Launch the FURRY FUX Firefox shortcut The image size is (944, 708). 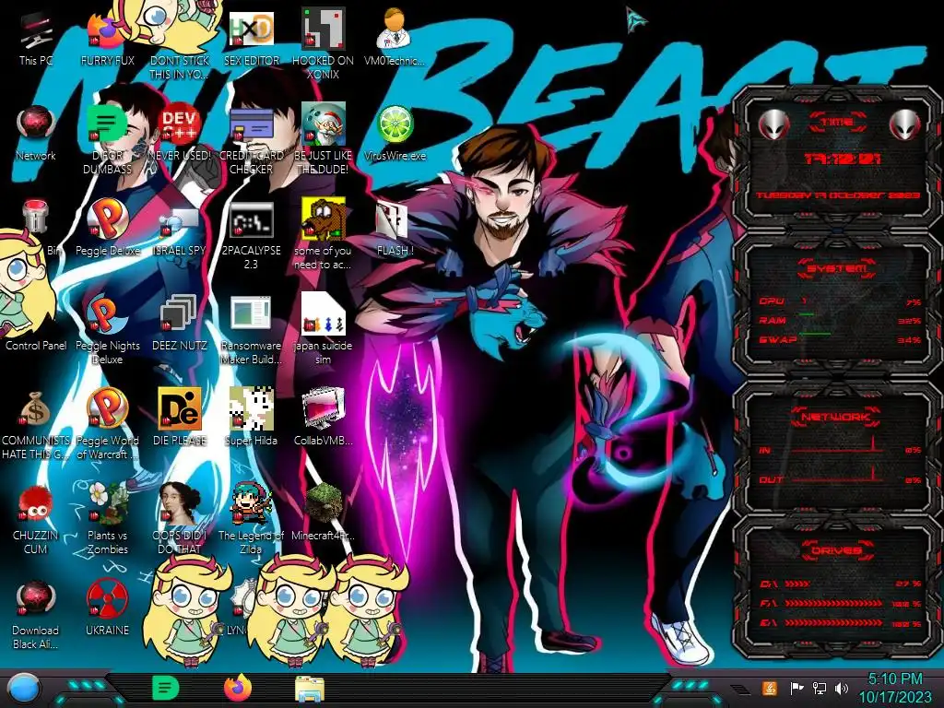[107, 39]
